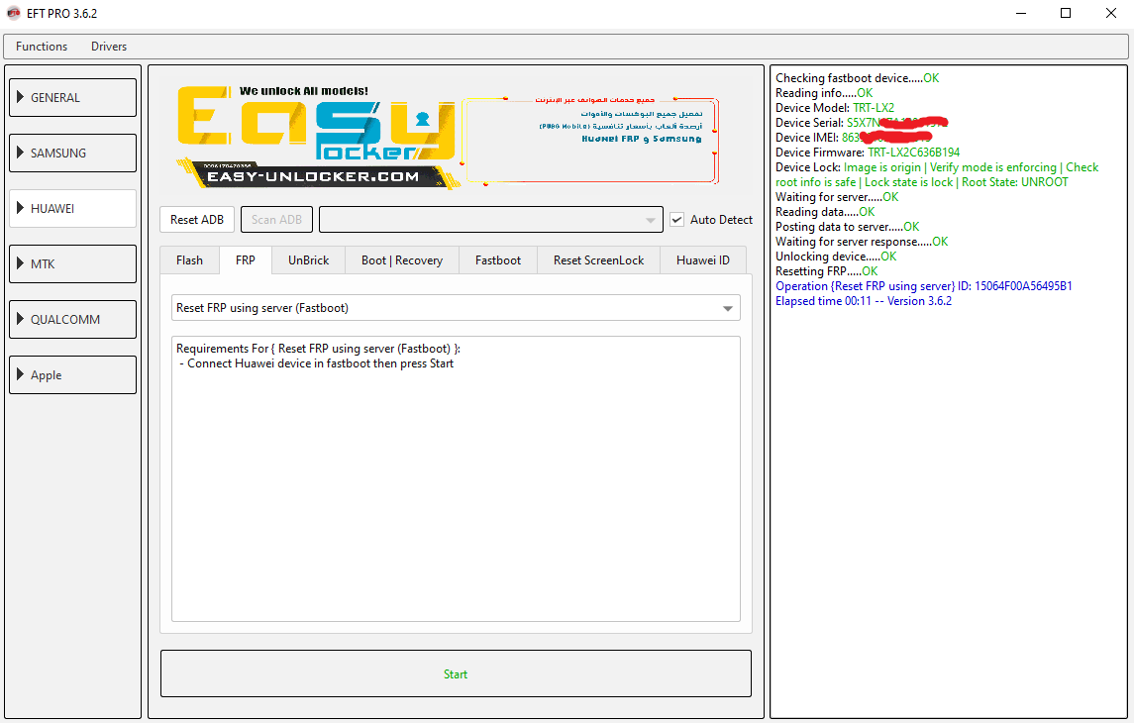Expand the QUALCOMM sidebar section
This screenshot has width=1134, height=723.
pyautogui.click(x=72, y=320)
